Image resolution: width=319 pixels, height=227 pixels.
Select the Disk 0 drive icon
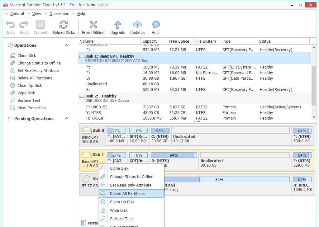(x=86, y=130)
